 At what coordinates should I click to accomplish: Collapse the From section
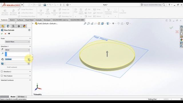(30, 38)
